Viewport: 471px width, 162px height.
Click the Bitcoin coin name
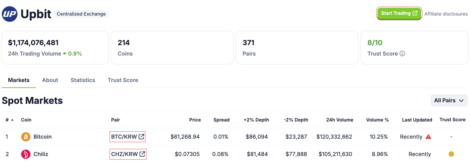43,137
